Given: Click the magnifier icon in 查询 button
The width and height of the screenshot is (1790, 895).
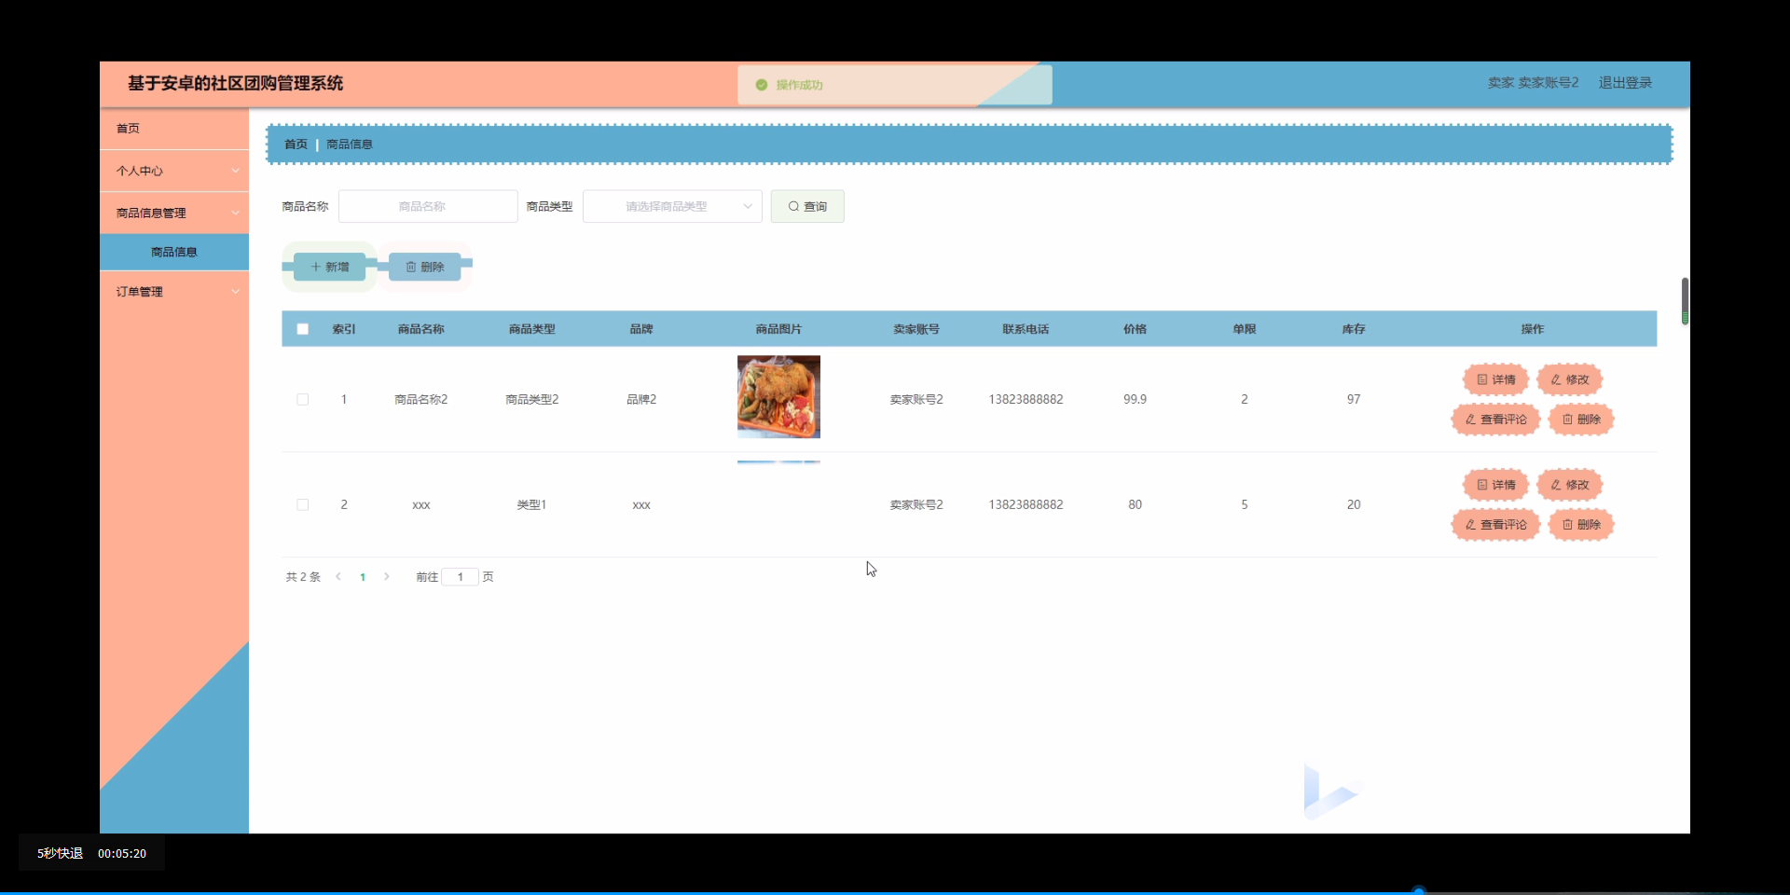Looking at the screenshot, I should point(792,206).
